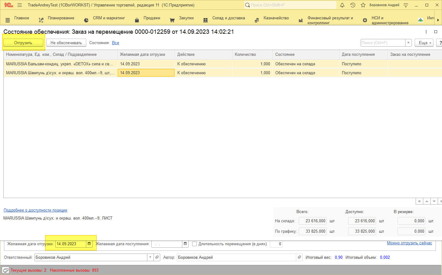Viewport: 442px width, 275px height.
Task: Open the history clock icon
Action: click(x=353, y=5)
